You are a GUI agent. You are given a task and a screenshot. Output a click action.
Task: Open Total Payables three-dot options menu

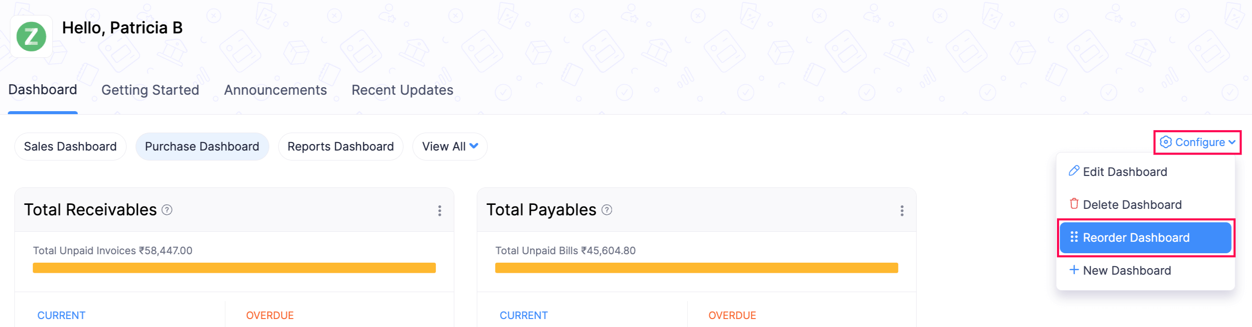point(902,211)
